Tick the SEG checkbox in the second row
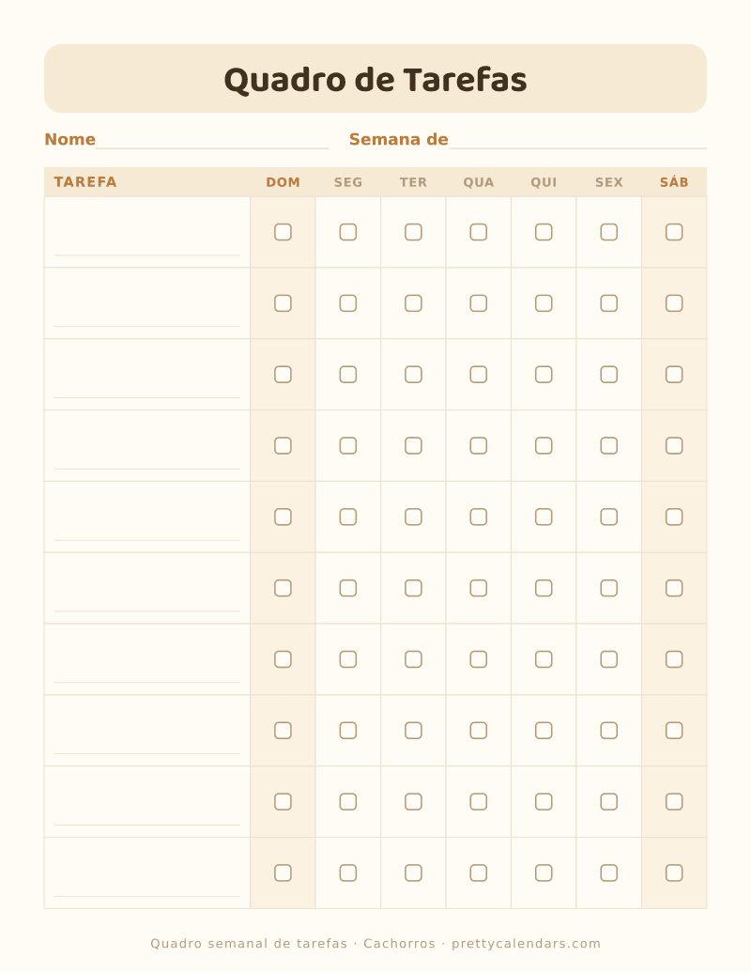 pyautogui.click(x=348, y=303)
